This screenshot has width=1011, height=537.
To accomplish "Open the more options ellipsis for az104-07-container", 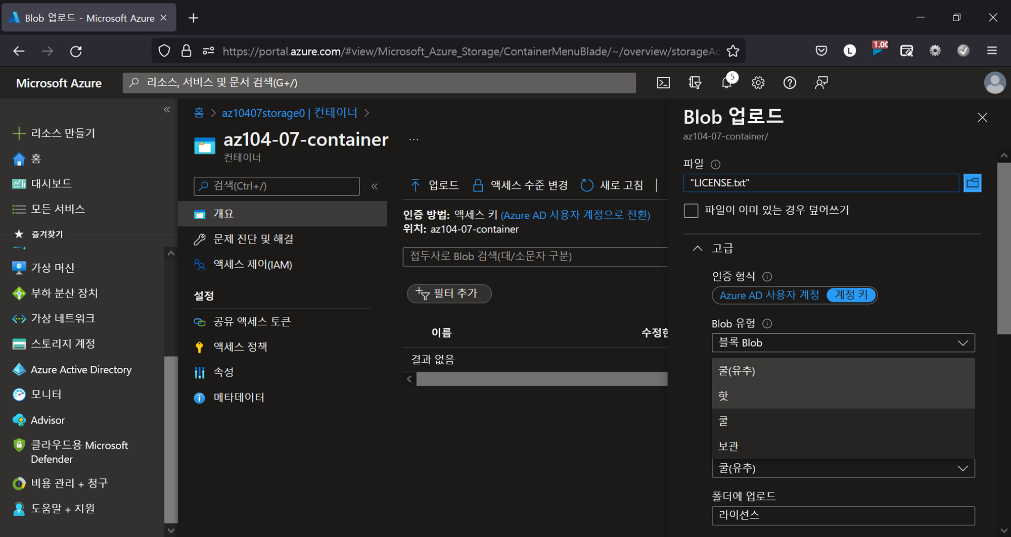I will 413,139.
